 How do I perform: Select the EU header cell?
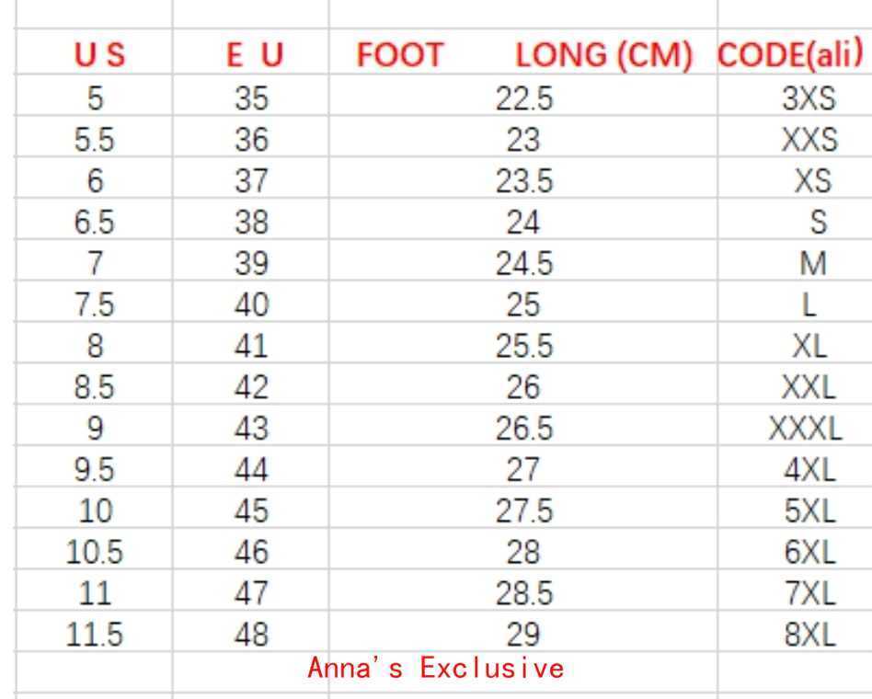251,57
